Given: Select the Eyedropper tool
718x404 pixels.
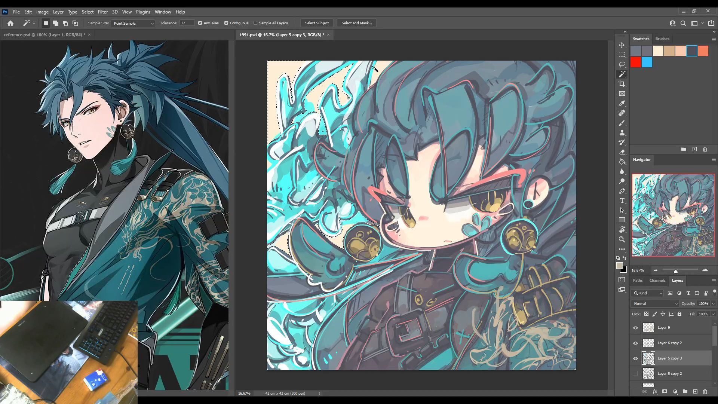Looking at the screenshot, I should 622,103.
